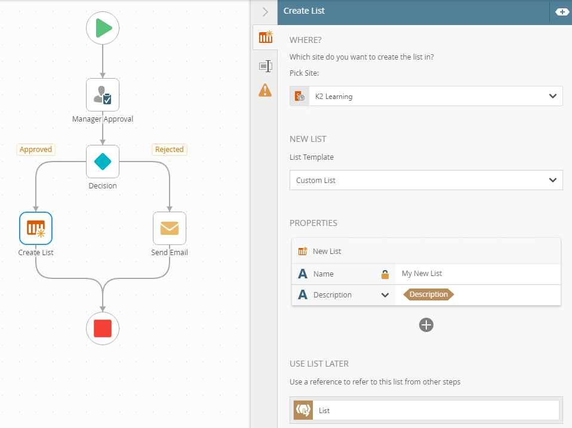Click the red End node
This screenshot has width=572, height=428.
[x=103, y=328]
